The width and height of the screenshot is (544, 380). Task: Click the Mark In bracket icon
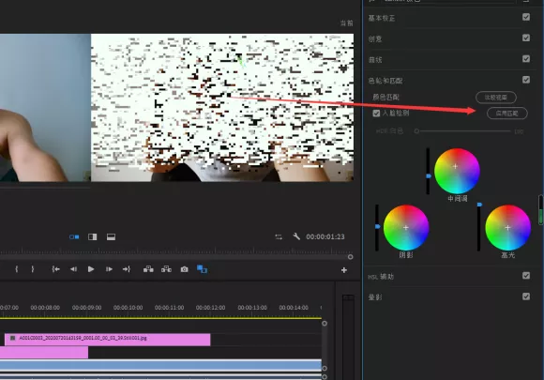(x=16, y=269)
